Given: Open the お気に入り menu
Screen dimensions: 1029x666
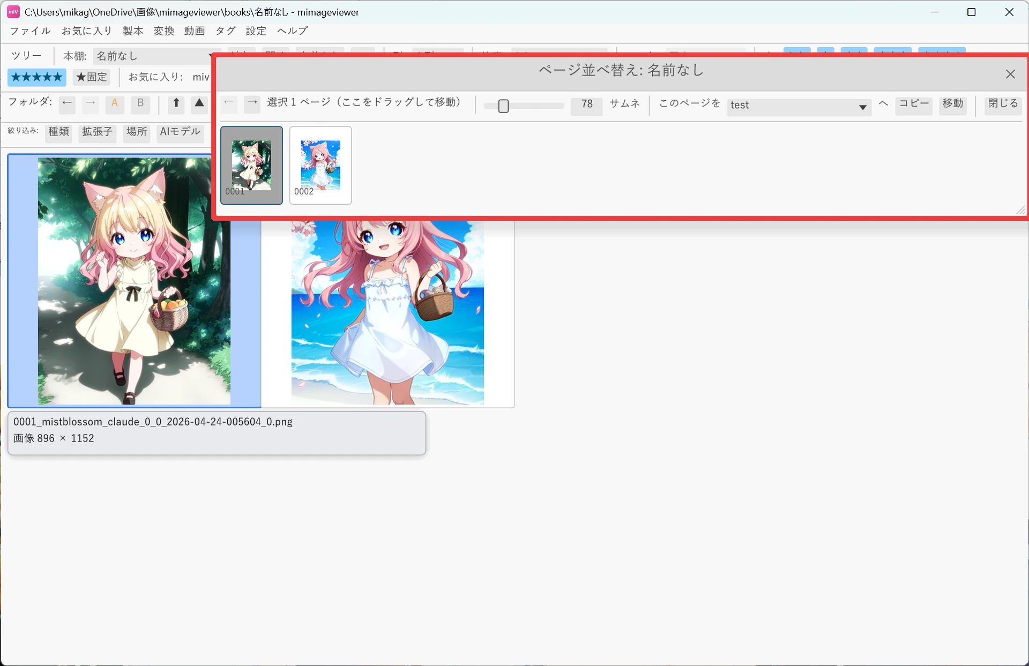Looking at the screenshot, I should [86, 31].
